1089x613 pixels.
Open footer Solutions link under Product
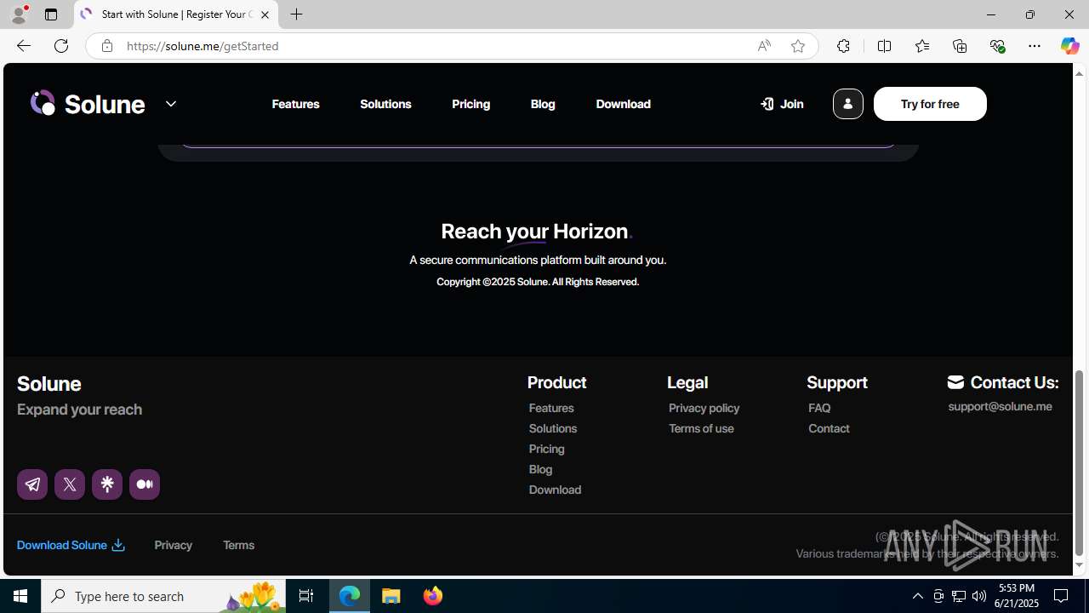coord(553,428)
